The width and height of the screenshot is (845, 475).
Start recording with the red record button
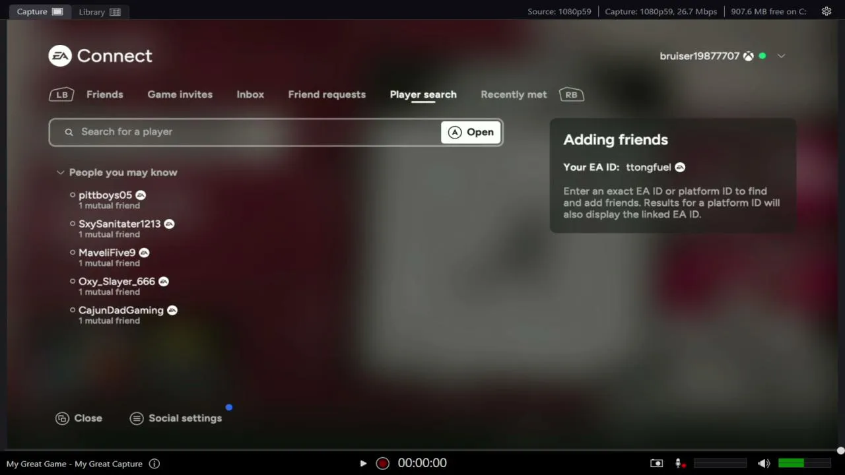(x=382, y=463)
